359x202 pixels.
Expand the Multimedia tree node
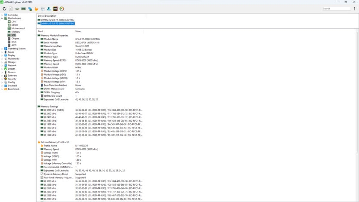(2, 59)
